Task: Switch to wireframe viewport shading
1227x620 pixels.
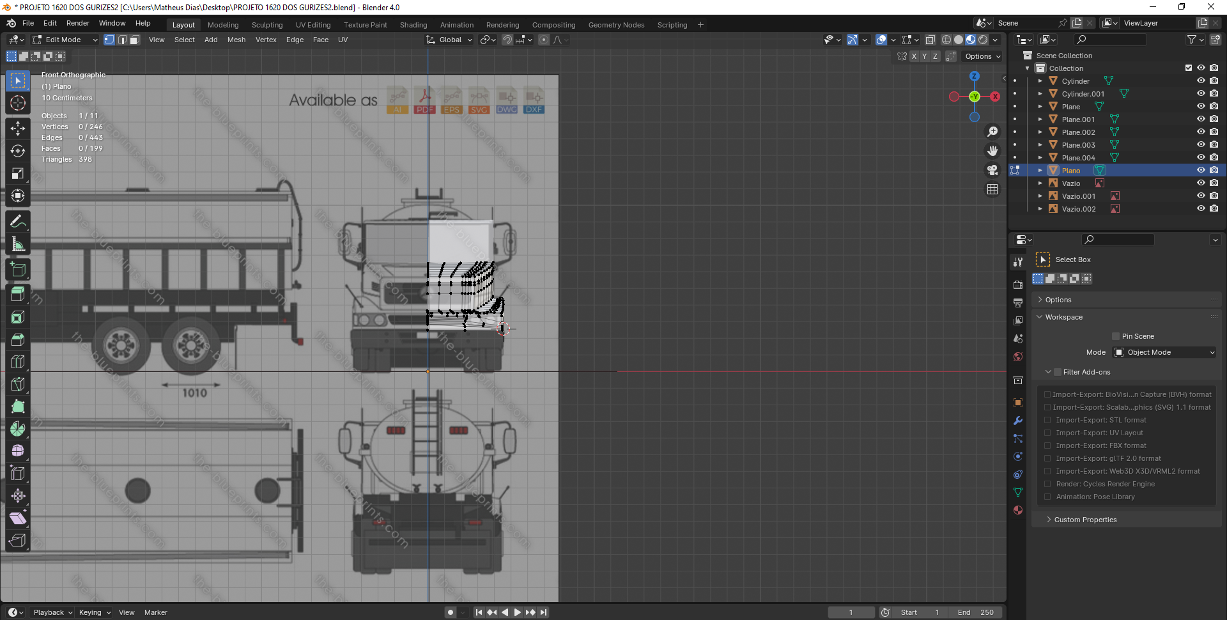Action: click(946, 40)
